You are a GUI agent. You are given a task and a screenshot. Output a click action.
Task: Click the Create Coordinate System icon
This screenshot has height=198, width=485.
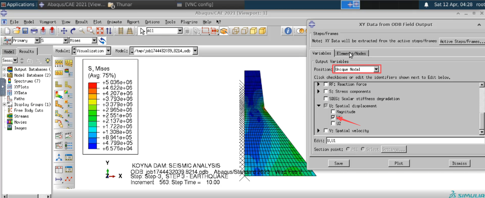pyautogui.click(x=59, y=157)
